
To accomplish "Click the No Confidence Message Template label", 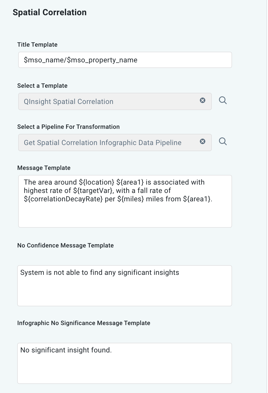I will [x=65, y=245].
